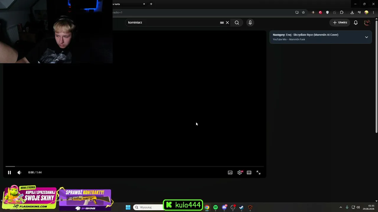Viewport: 378px width, 212px height.
Task: Click the kula444 Kick overlay badge
Action: [x=183, y=205]
